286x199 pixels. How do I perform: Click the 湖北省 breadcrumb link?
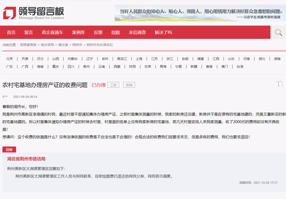click(63, 45)
